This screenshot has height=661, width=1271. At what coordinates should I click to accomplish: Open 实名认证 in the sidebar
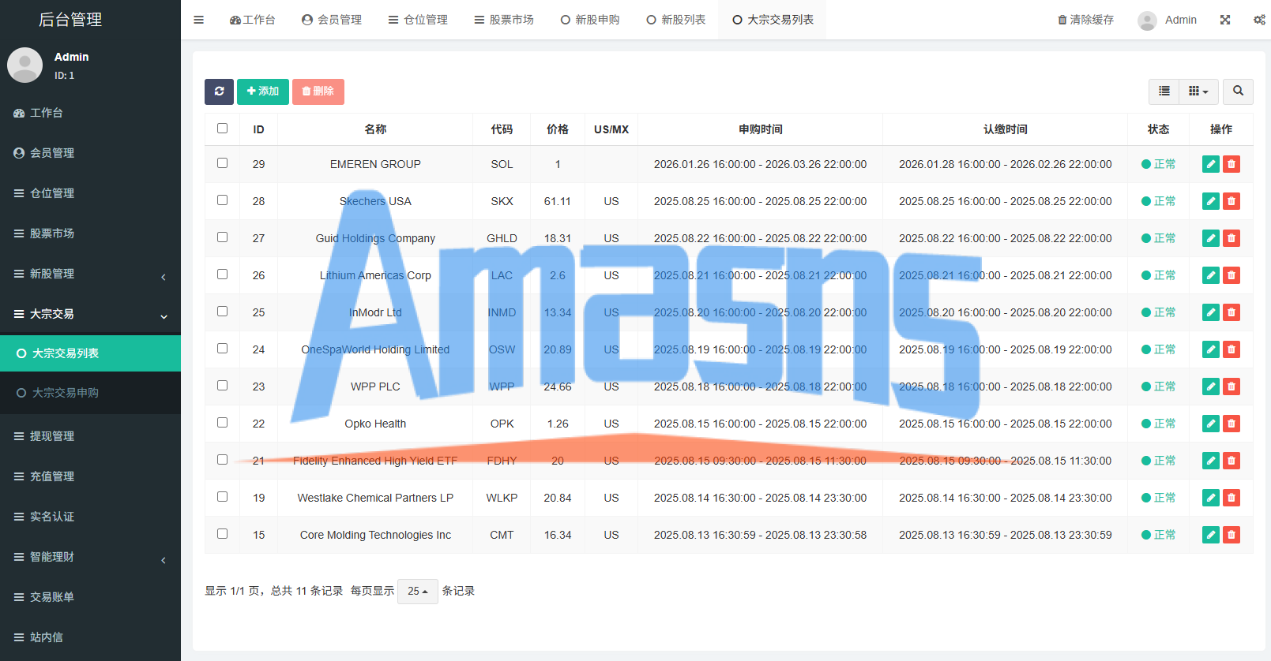tap(90, 517)
